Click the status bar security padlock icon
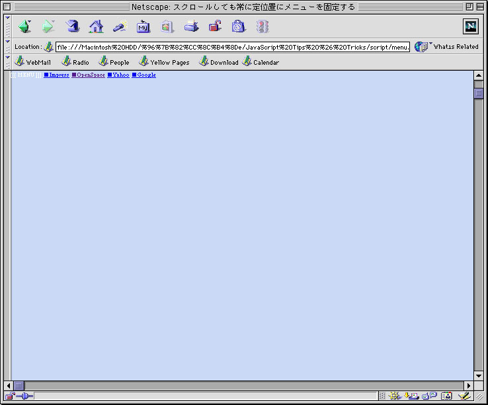488x405 pixels. point(10,396)
